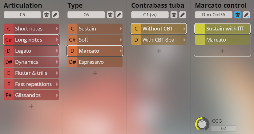The height and width of the screenshot is (134, 254).
Task: Click the layers icon under Type
Action: [x=110, y=14]
